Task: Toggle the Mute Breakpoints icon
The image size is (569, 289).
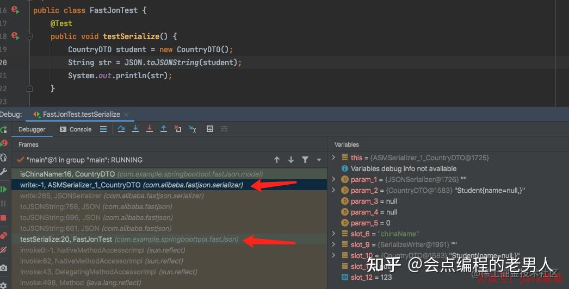Action: click(x=3, y=250)
